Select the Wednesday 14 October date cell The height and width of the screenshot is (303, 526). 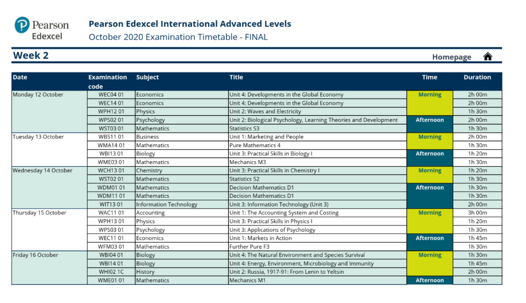click(49, 187)
